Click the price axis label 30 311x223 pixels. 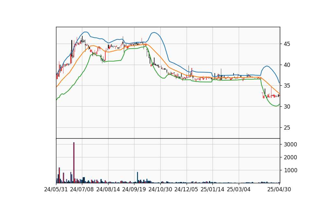(x=287, y=107)
